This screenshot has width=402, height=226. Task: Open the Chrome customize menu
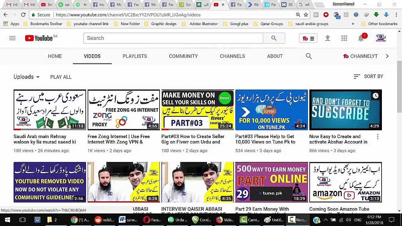point(396,15)
